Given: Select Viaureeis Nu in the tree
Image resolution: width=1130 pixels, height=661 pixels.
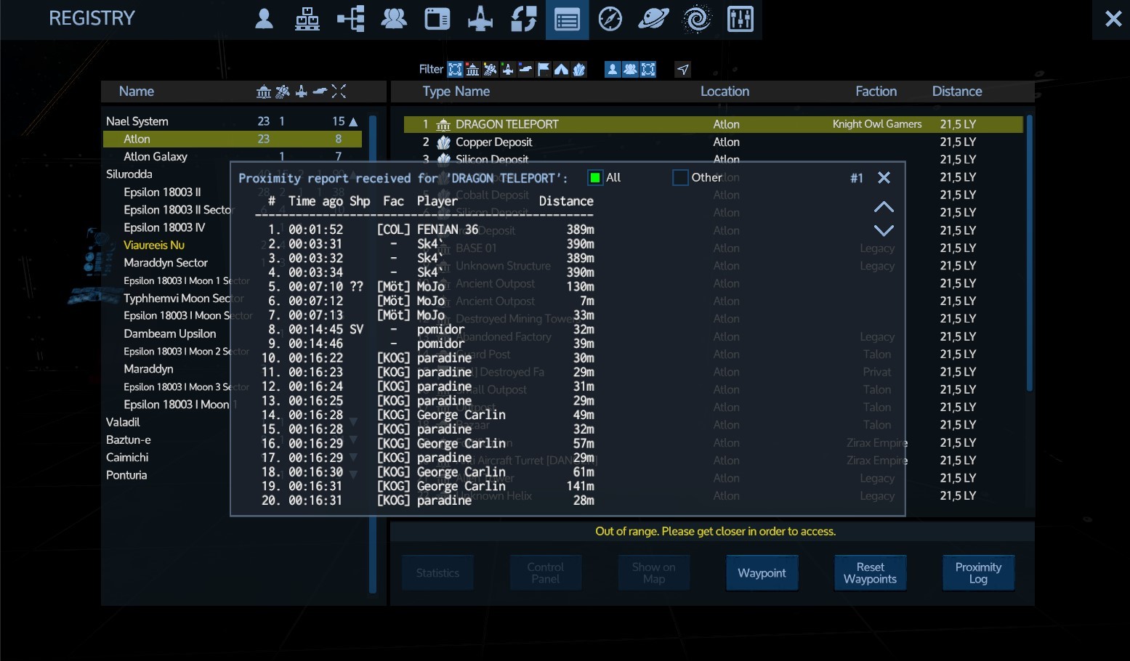Looking at the screenshot, I should click(x=154, y=245).
